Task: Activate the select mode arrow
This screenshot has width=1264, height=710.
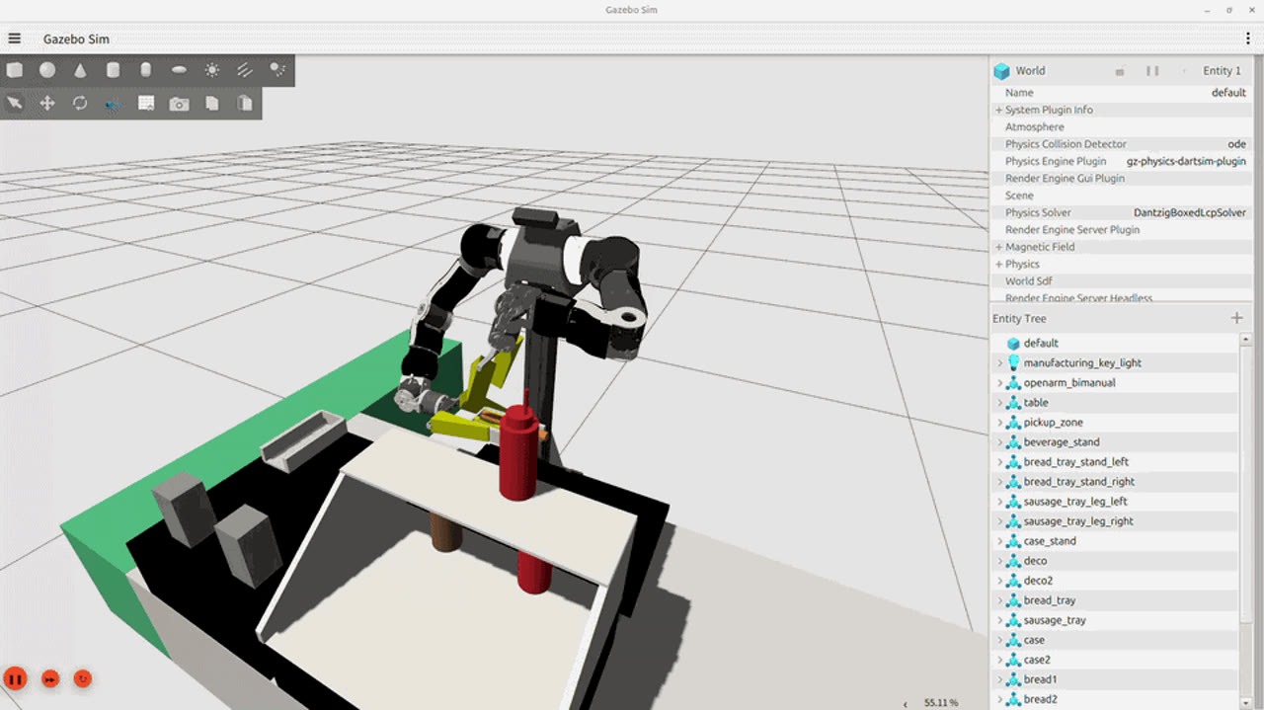Action: coord(15,103)
